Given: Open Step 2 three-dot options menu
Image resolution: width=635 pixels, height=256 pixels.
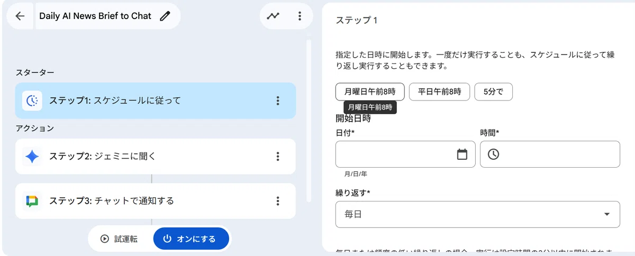Looking at the screenshot, I should coord(278,157).
